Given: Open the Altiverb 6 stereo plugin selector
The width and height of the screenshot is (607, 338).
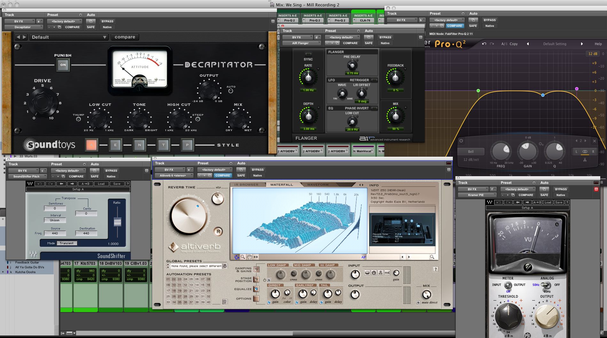Looking at the screenshot, I should click(174, 176).
